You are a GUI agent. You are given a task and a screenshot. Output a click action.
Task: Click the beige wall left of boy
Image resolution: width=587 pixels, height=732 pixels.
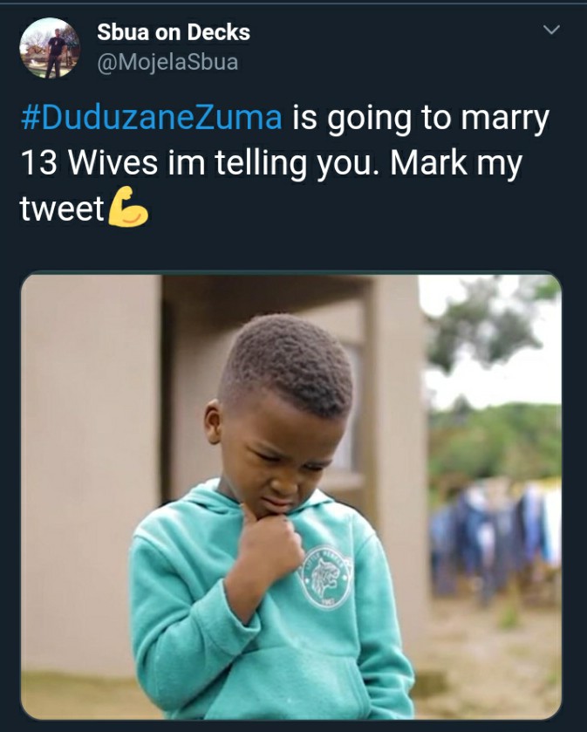click(91, 467)
